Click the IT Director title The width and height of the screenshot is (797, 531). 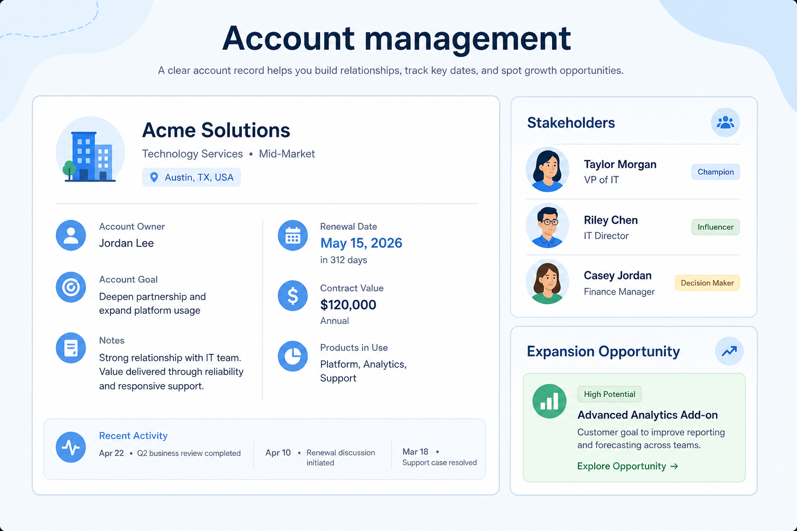pos(606,236)
